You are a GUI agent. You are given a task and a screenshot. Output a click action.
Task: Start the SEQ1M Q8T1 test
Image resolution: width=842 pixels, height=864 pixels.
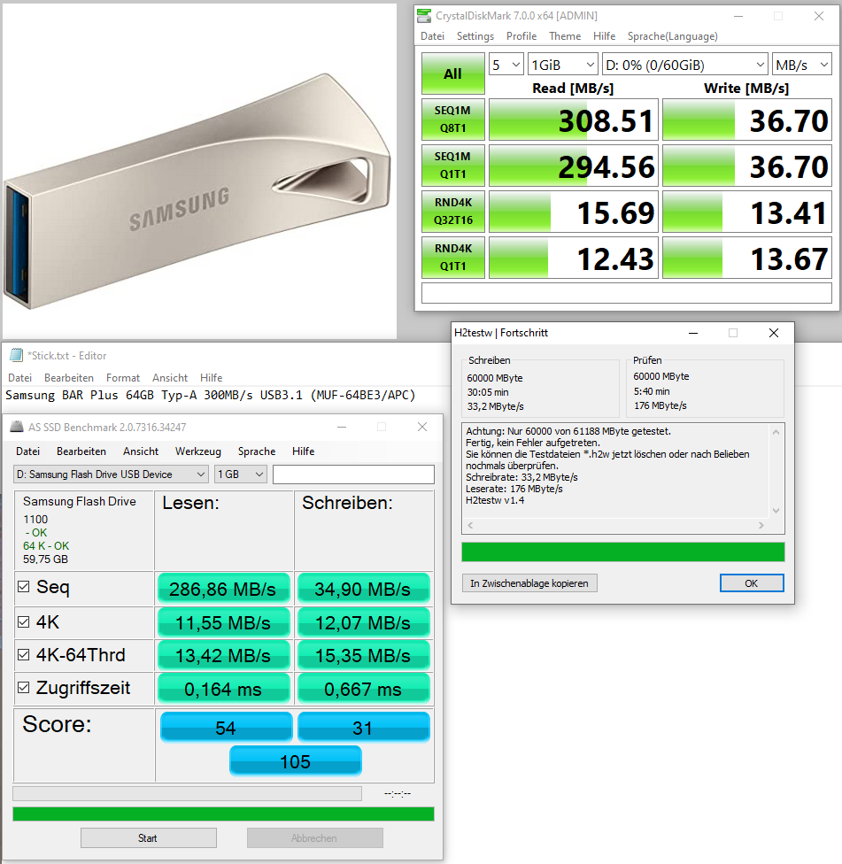(453, 120)
